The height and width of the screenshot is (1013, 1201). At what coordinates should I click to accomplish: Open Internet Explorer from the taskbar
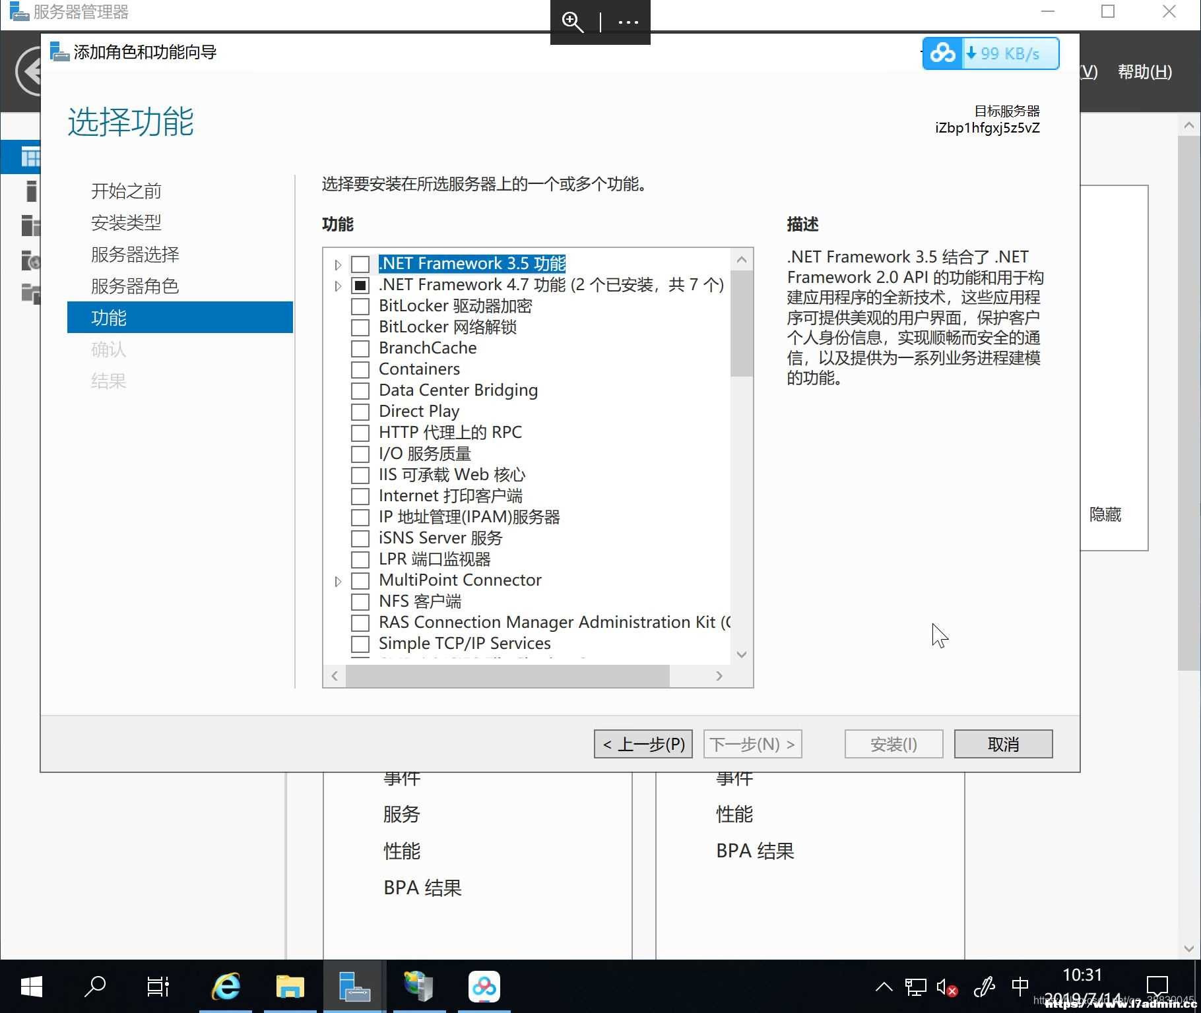pos(226,987)
